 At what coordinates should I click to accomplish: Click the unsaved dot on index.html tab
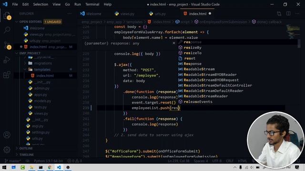pyautogui.click(x=210, y=14)
